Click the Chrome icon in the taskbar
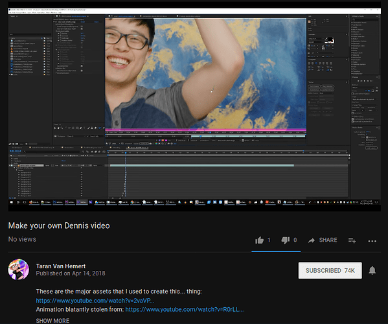This screenshot has width=388, height=324. (132, 202)
